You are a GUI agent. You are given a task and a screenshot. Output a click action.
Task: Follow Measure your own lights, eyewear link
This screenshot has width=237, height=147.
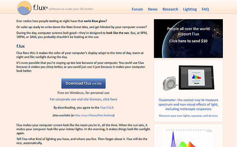point(188,116)
